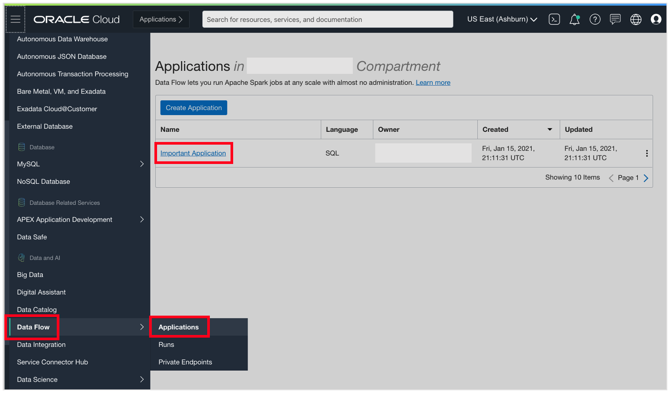
Task: Open Data Catalog menu item
Action: 37,310
